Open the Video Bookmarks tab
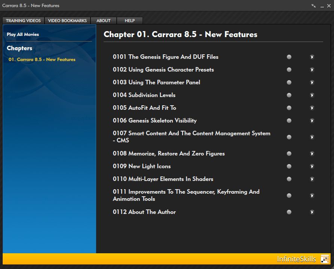 [x=67, y=21]
